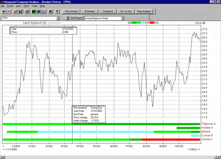Open a file with the folder icon

pos(15,11)
